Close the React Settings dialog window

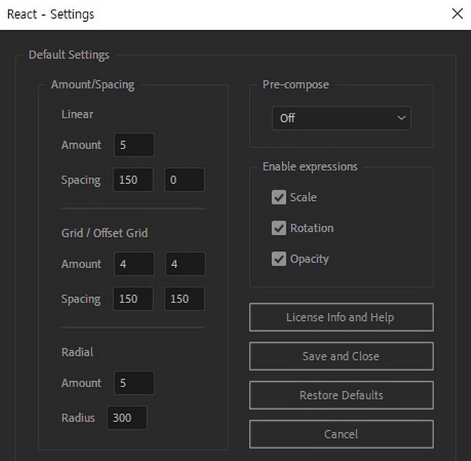click(x=457, y=14)
